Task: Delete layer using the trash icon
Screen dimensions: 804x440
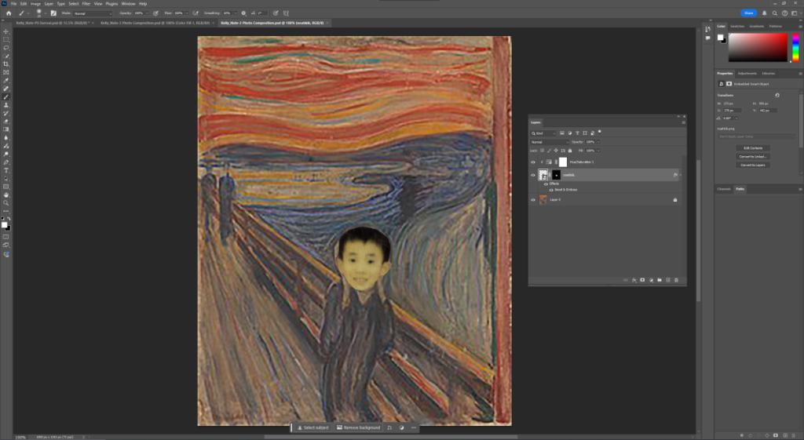Action: pyautogui.click(x=674, y=279)
